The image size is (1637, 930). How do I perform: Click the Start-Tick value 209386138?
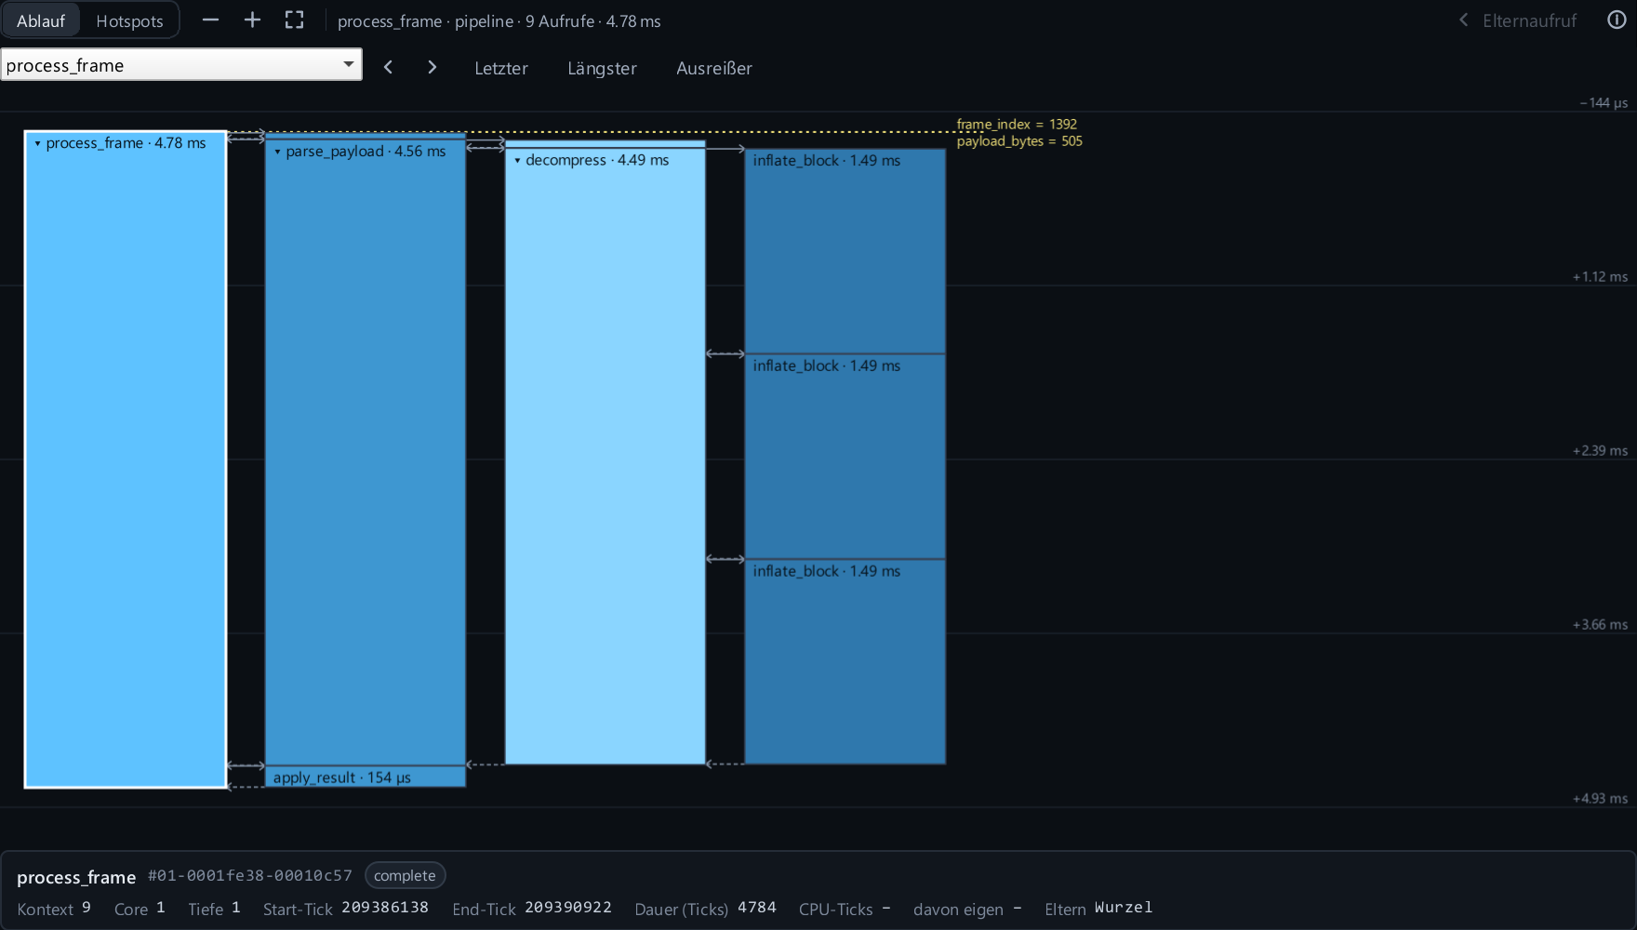click(x=385, y=907)
